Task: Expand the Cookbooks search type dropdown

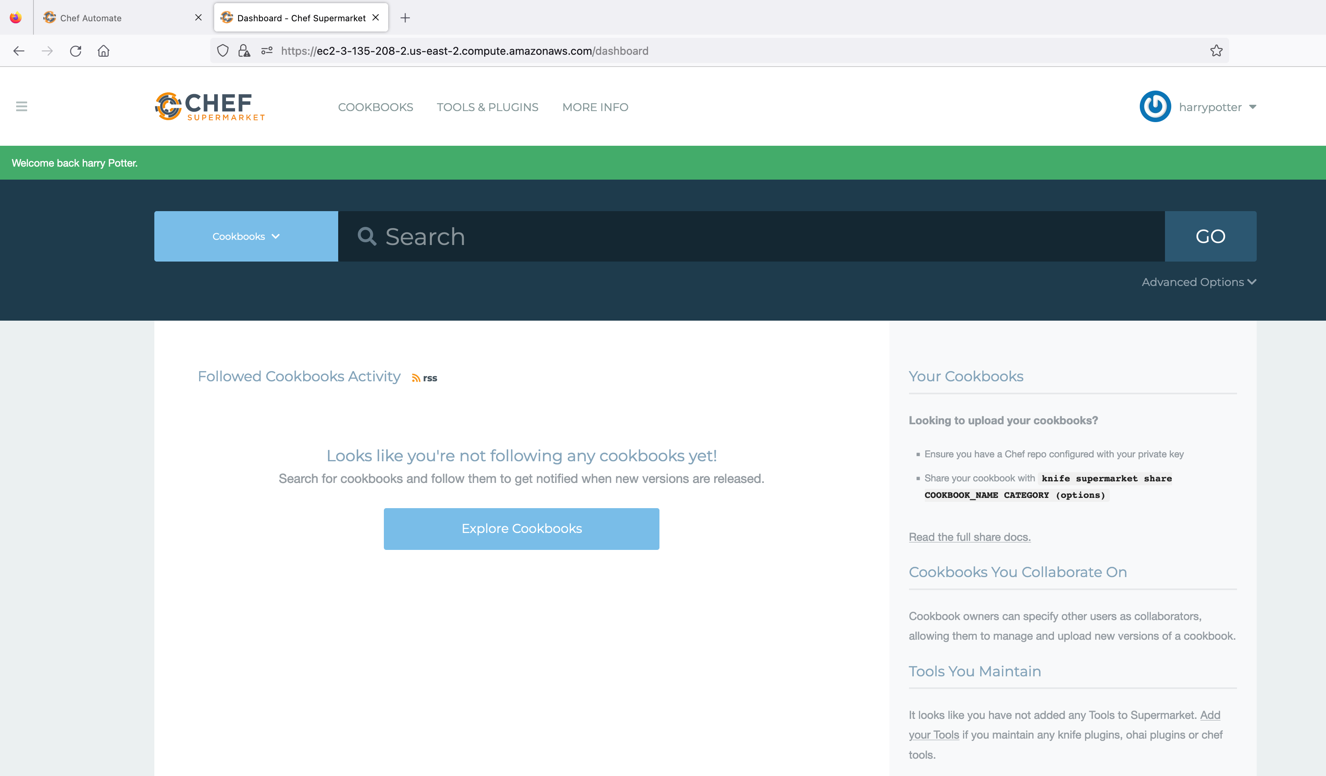Action: (x=246, y=236)
